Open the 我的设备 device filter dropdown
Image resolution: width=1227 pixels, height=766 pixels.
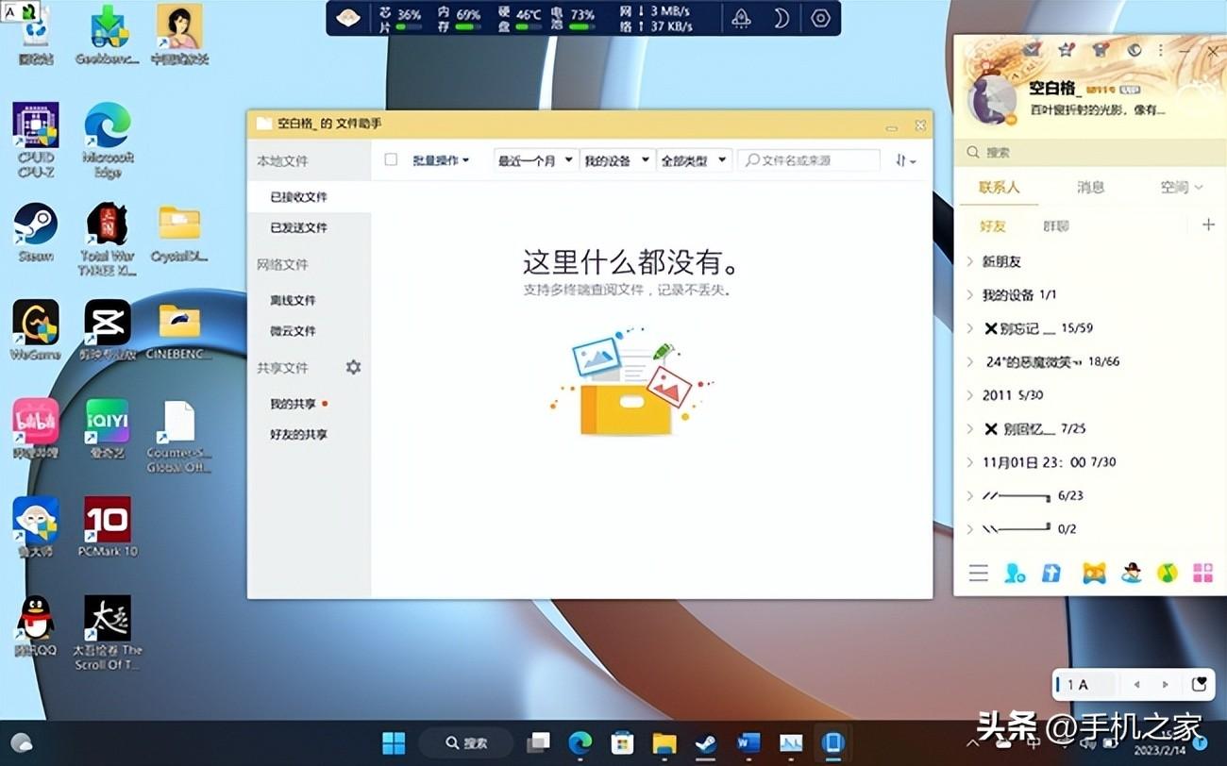click(x=617, y=160)
